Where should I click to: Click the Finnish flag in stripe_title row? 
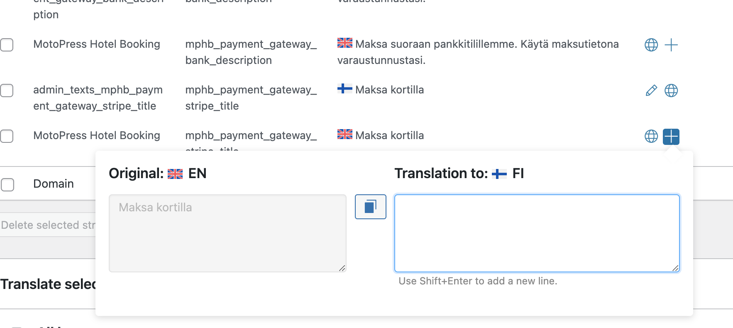(x=345, y=89)
